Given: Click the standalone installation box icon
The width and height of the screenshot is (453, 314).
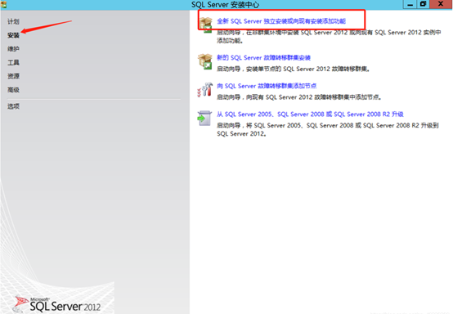Looking at the screenshot, I should [x=205, y=25].
